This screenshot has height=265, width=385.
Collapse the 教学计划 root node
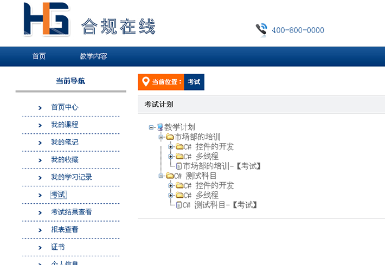click(151, 127)
